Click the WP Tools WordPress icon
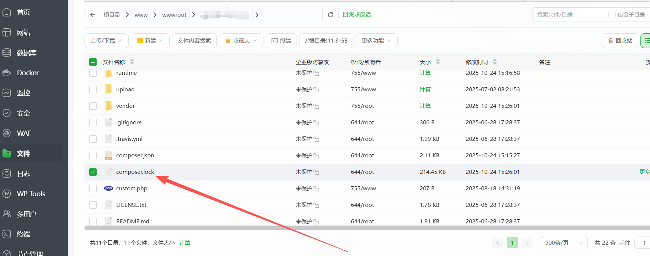 click(x=7, y=194)
